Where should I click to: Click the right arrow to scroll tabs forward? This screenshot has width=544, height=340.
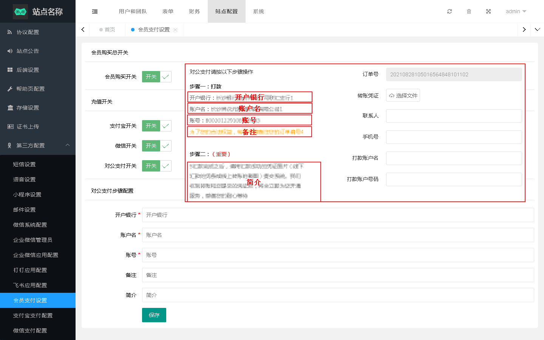[524, 29]
